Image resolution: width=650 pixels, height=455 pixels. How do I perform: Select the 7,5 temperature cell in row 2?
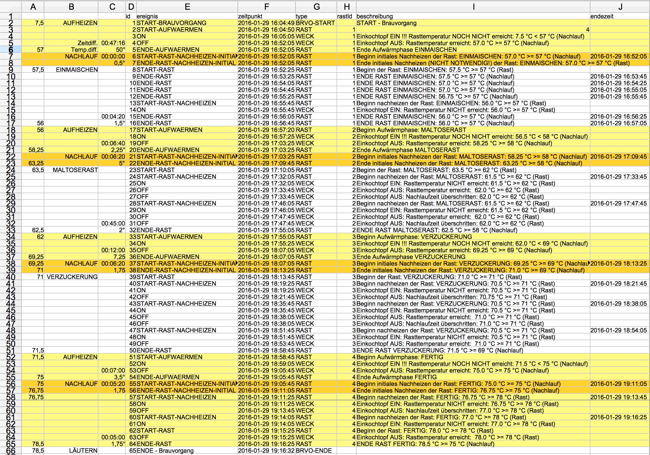click(x=33, y=23)
